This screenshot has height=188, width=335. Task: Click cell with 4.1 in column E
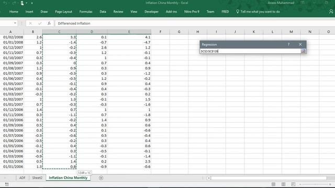click(129, 37)
